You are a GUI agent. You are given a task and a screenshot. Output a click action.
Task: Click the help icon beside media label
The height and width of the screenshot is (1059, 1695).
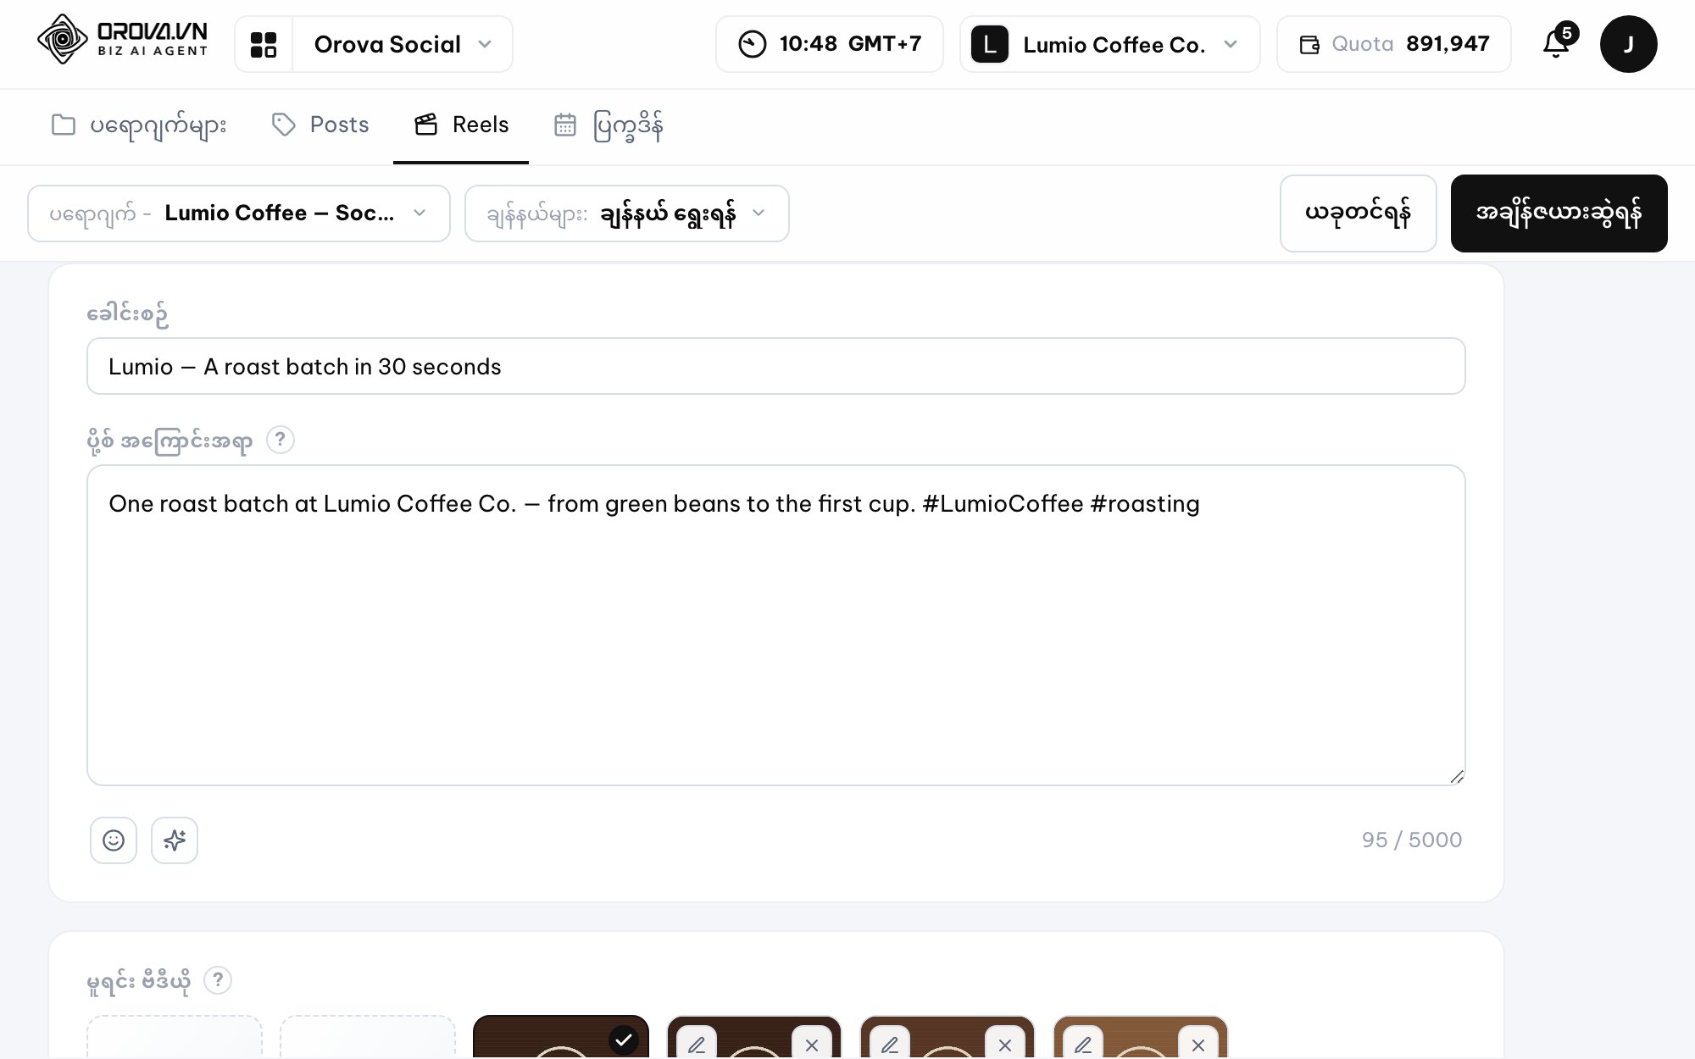tap(218, 980)
